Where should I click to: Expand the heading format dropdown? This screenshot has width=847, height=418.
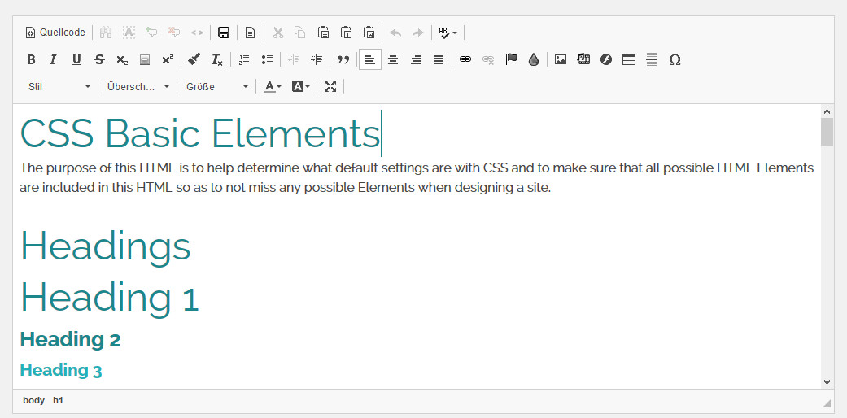coord(138,86)
